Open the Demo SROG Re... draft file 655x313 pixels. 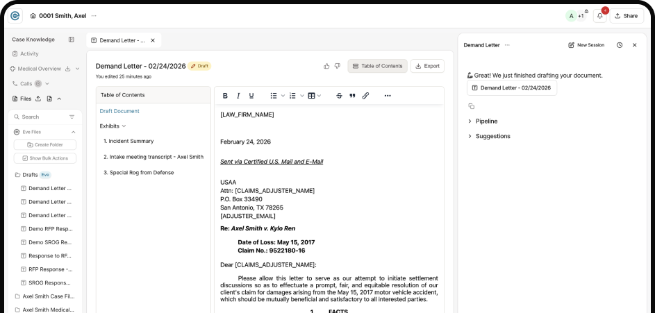47,242
